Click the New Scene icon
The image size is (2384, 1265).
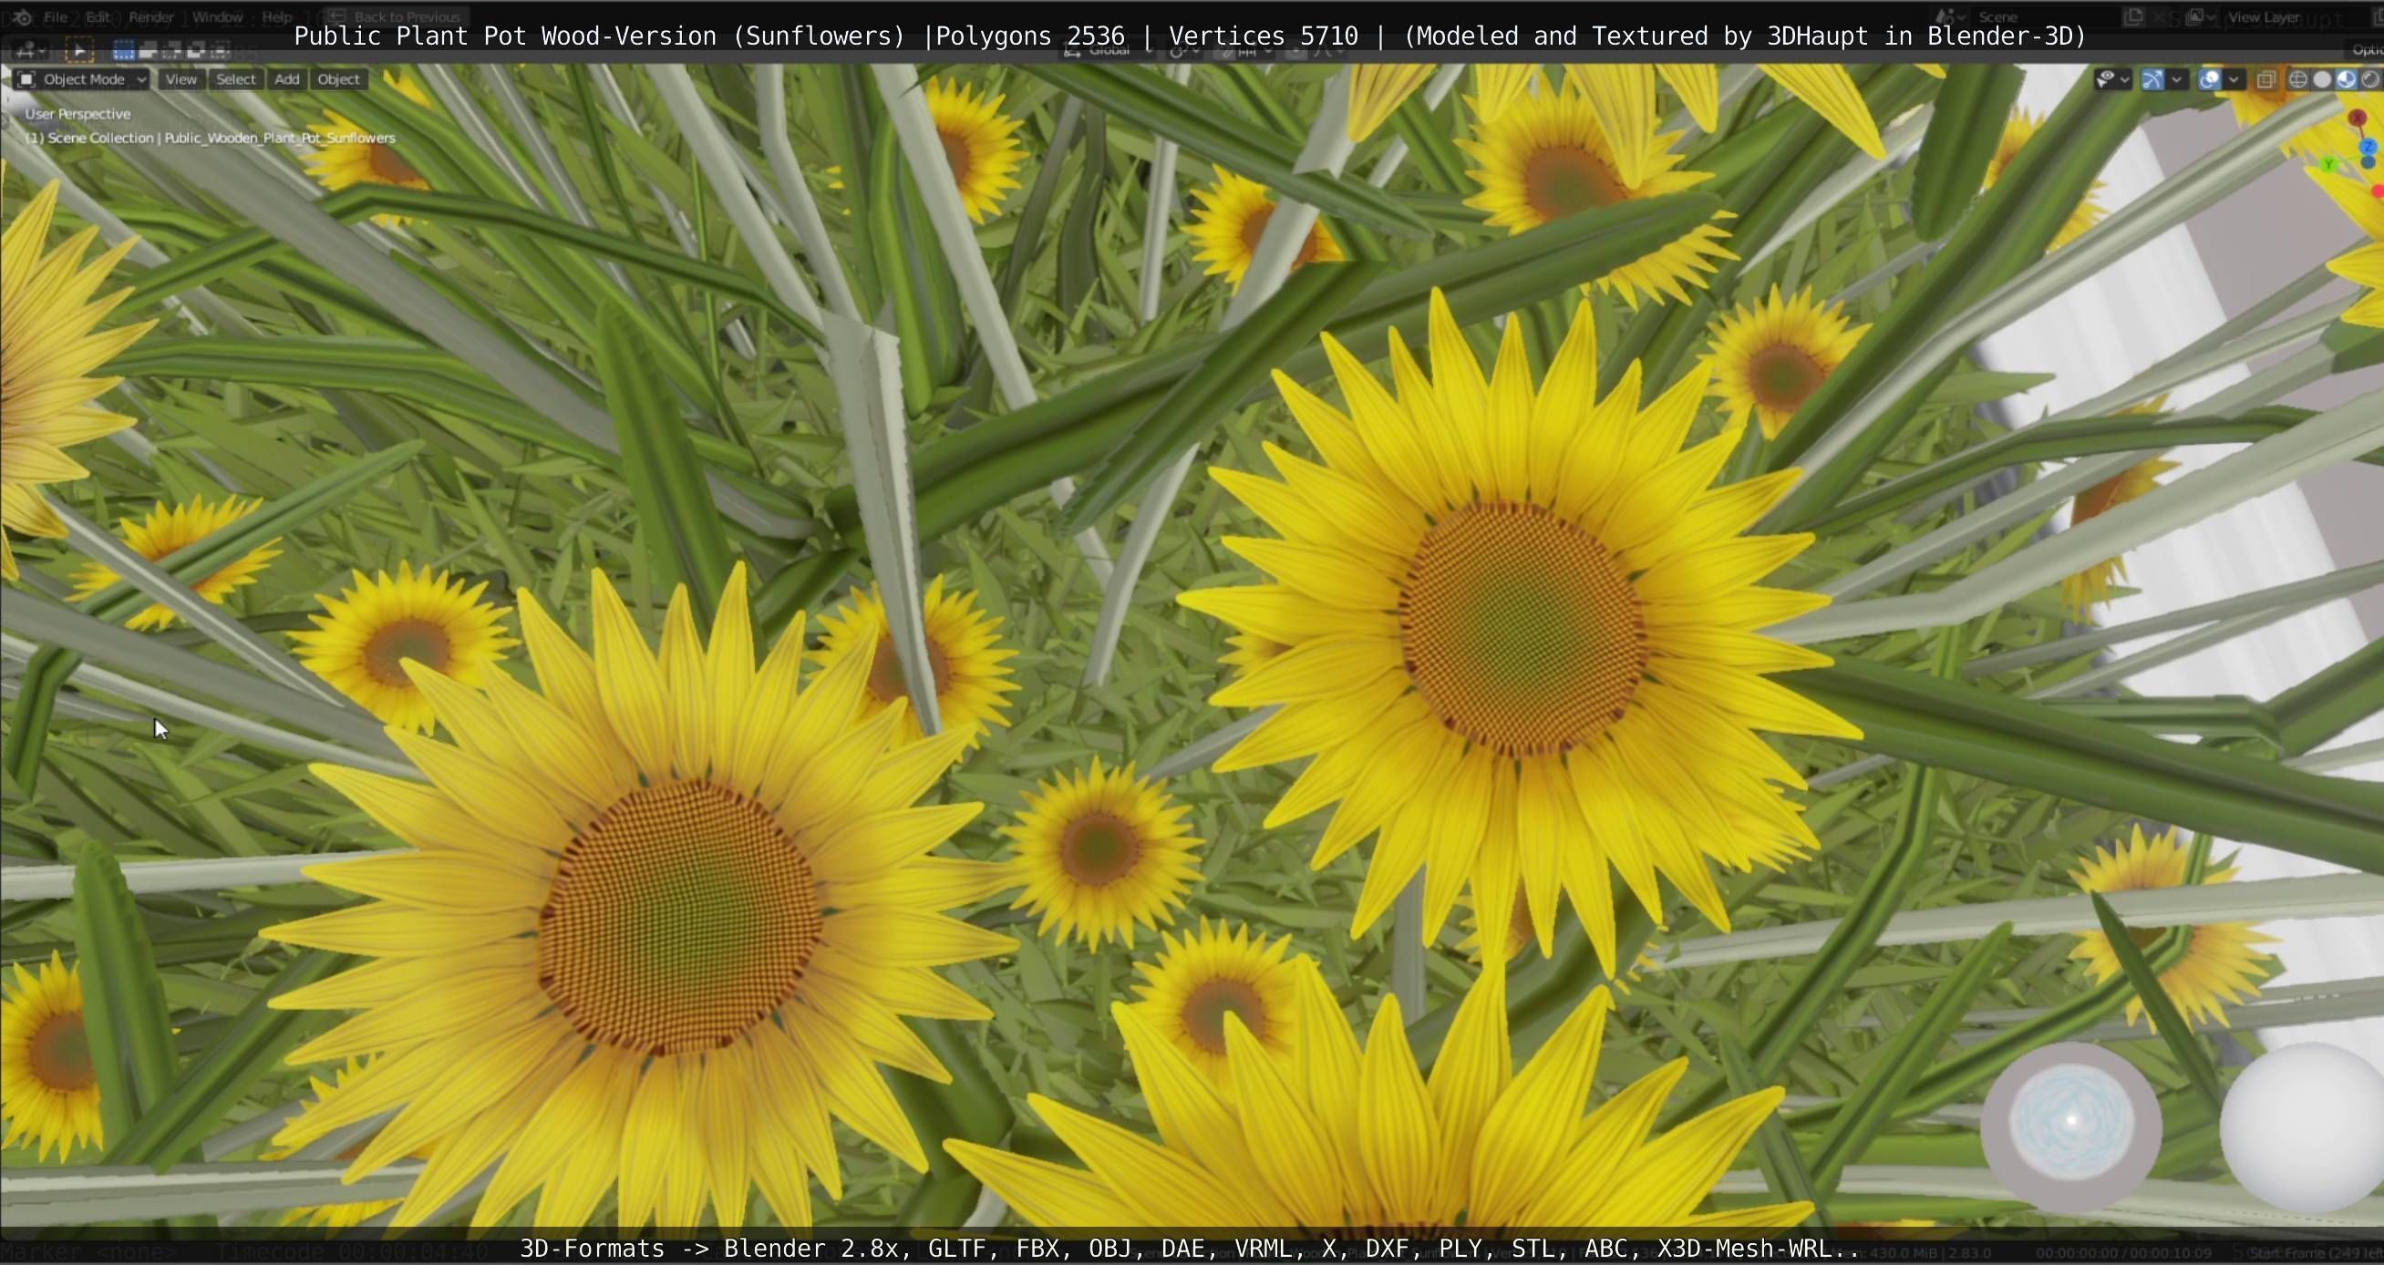(2134, 16)
